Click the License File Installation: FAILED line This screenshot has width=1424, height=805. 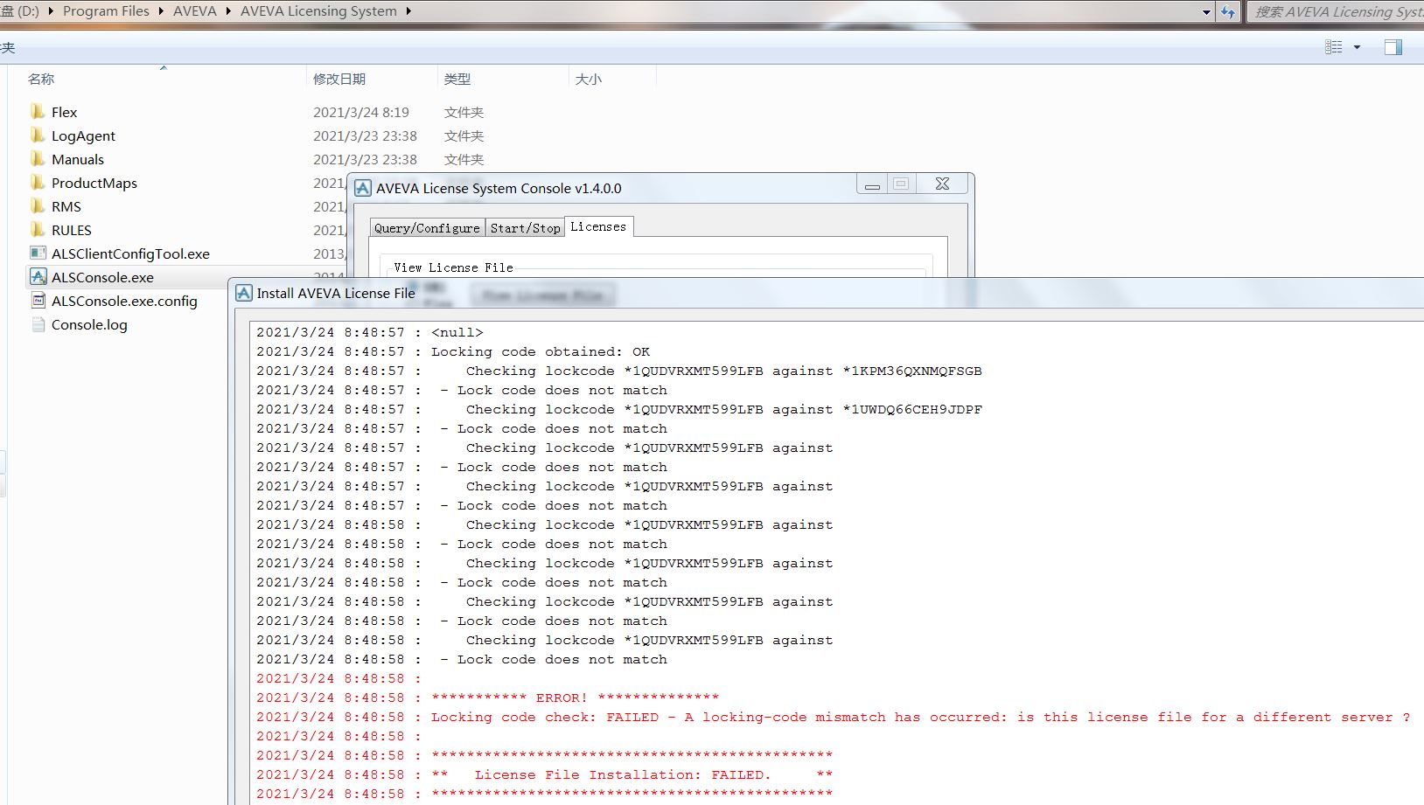point(544,774)
